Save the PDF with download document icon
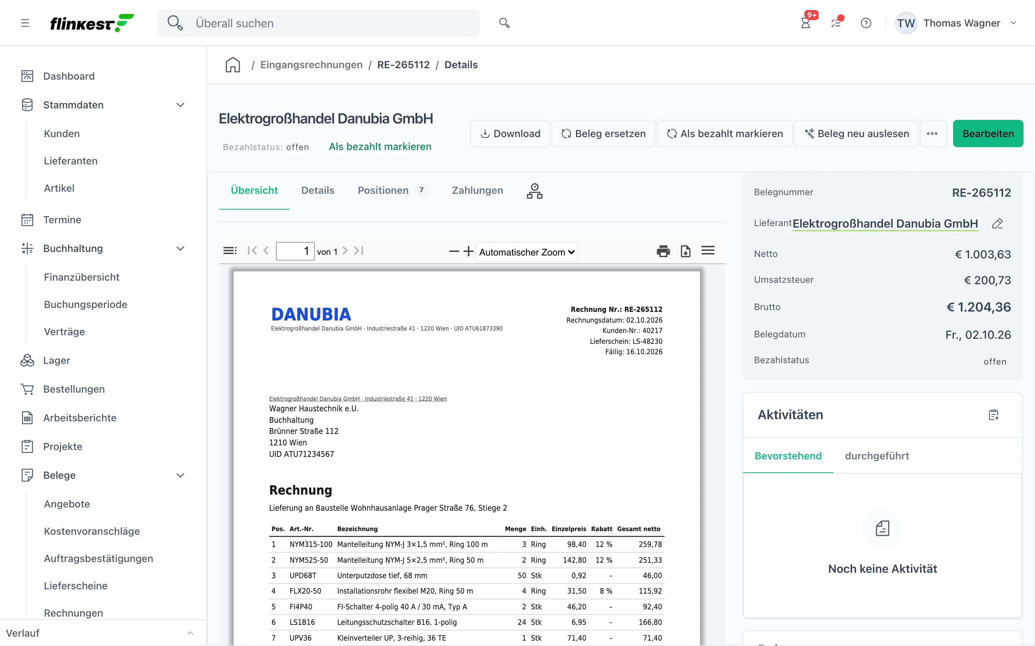The height and width of the screenshot is (646, 1035). pyautogui.click(x=686, y=251)
